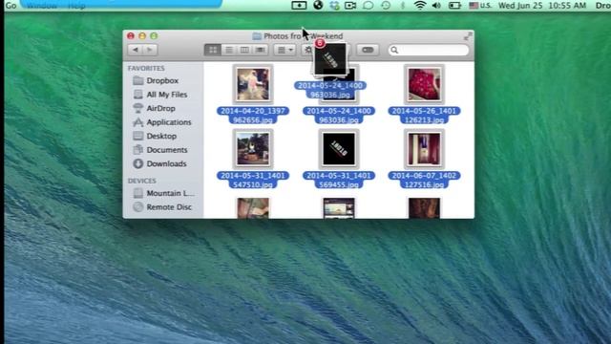This screenshot has height=344, width=611.
Task: Select thumbnail of 2014-04-20_1397962656.jpg
Action: (x=253, y=84)
